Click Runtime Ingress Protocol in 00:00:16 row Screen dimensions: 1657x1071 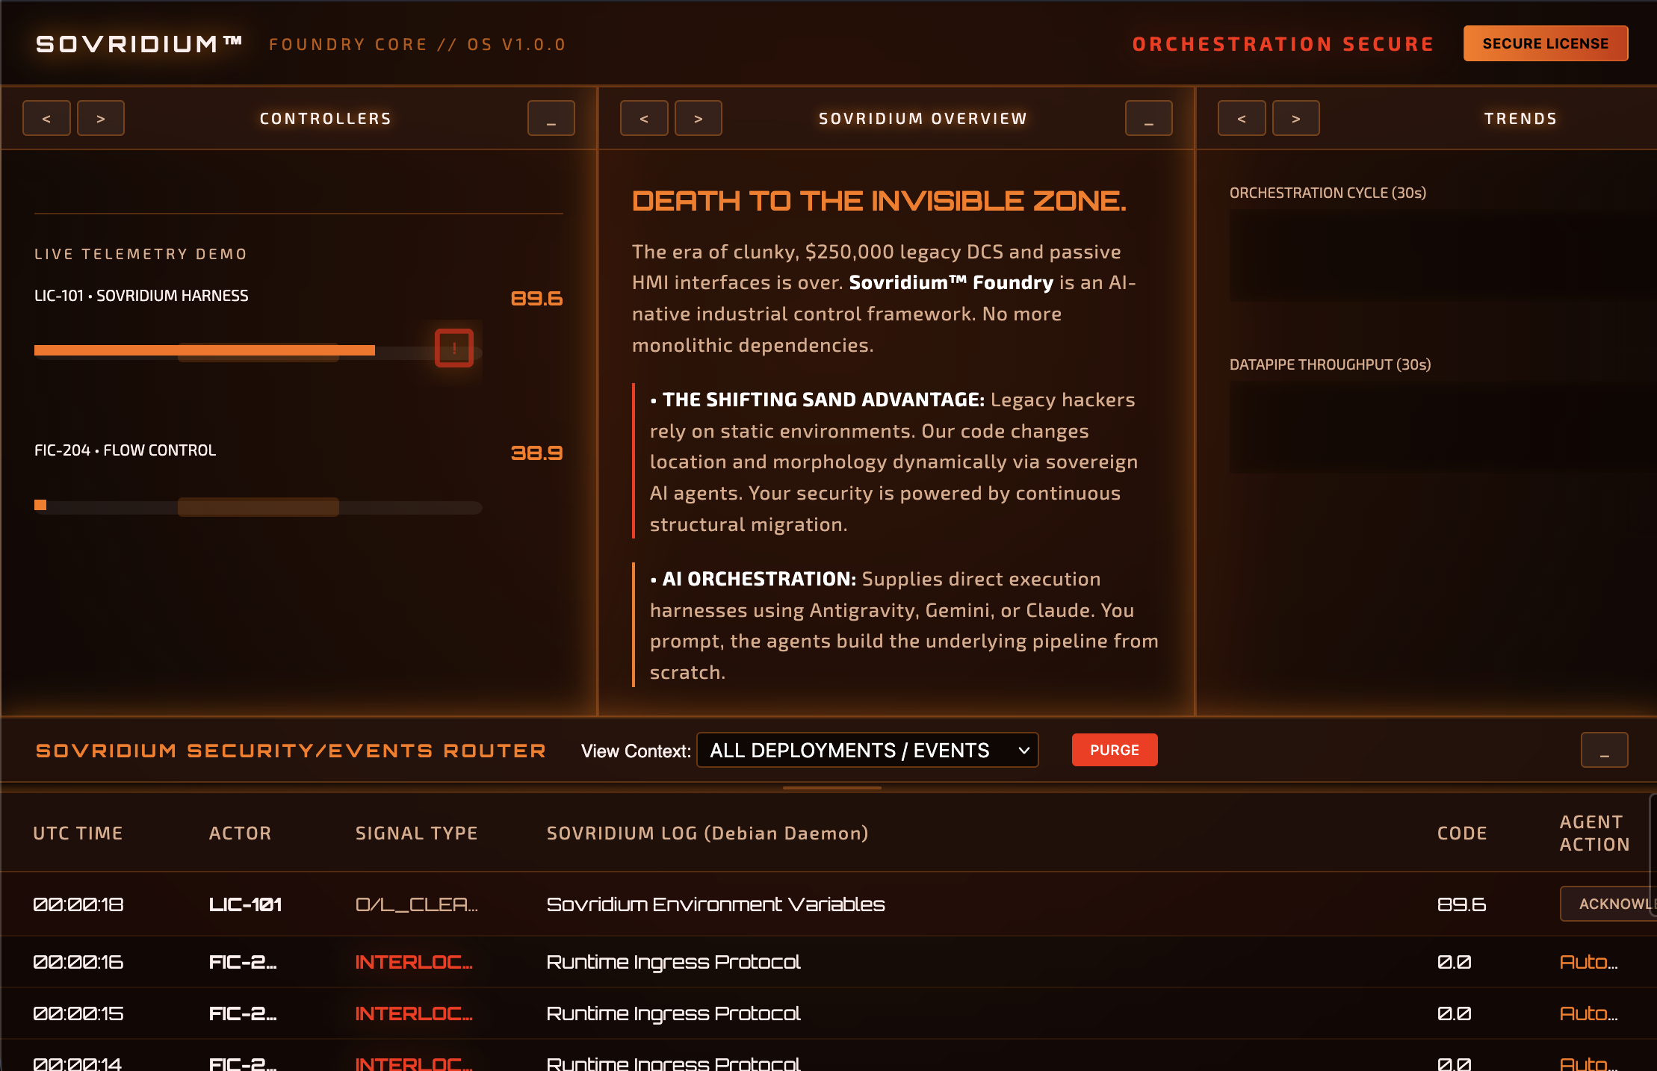coord(673,962)
